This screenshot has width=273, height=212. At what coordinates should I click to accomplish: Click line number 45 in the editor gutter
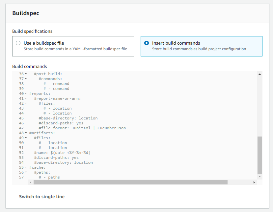click(21, 118)
